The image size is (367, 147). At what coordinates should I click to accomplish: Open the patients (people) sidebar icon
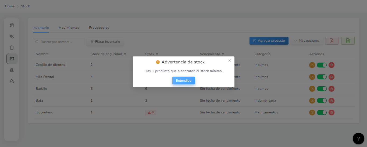click(12, 37)
